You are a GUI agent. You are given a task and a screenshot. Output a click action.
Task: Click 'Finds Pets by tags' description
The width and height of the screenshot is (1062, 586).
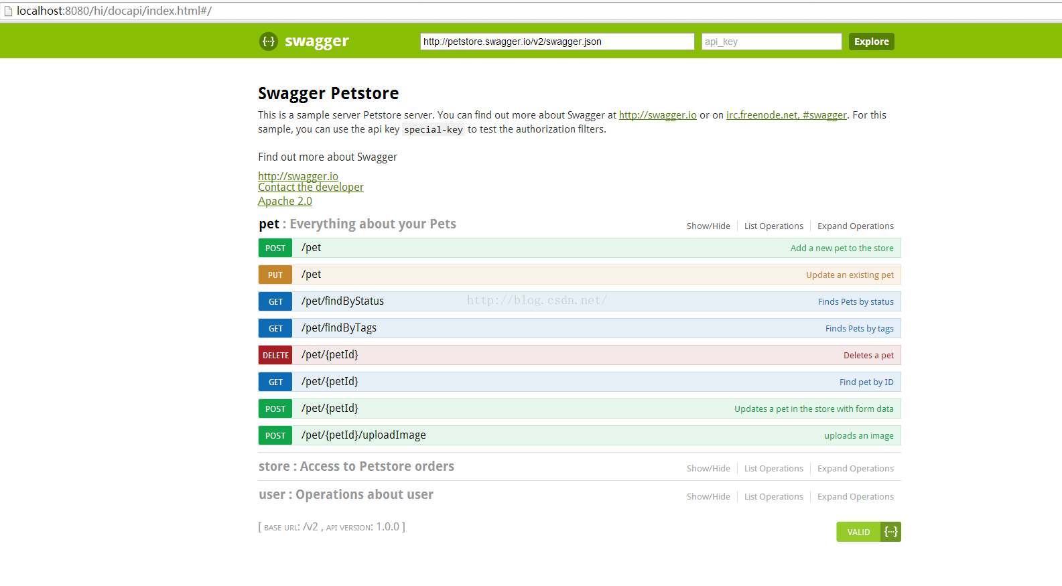tap(860, 328)
